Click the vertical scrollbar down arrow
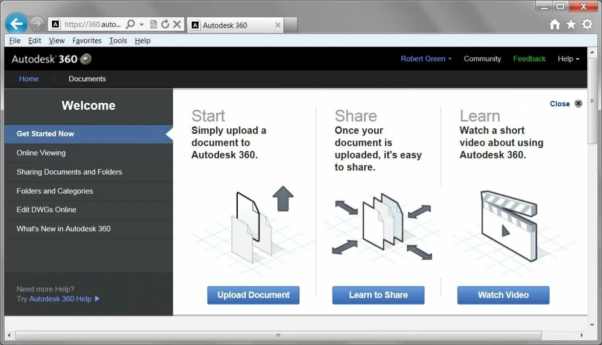 pyautogui.click(x=592, y=325)
